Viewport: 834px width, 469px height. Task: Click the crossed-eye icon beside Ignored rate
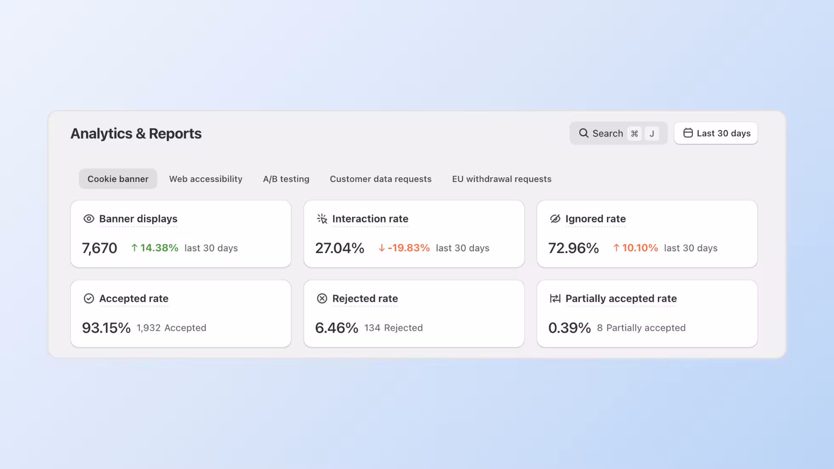pos(555,219)
